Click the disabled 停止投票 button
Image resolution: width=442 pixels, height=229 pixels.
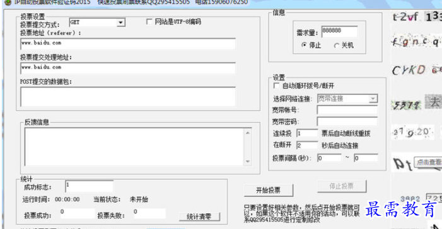[342, 186]
